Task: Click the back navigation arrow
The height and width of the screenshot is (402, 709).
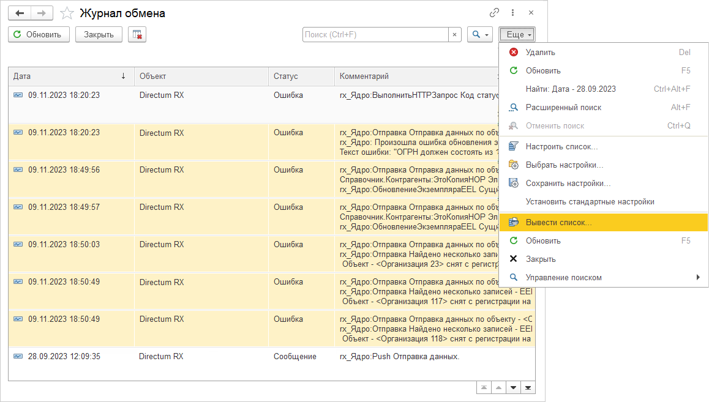Action: pos(20,13)
